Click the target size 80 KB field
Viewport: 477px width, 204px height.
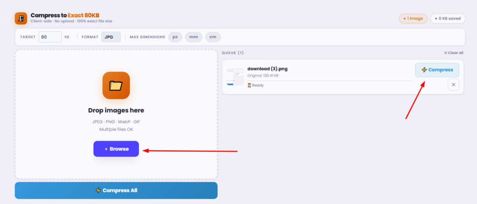tap(50, 37)
